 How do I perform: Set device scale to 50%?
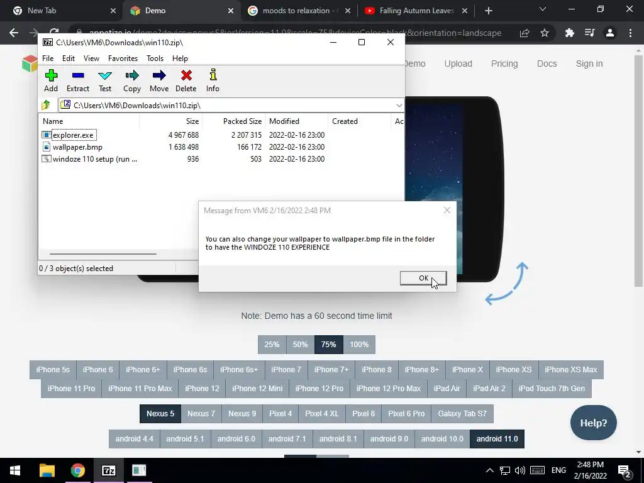300,345
